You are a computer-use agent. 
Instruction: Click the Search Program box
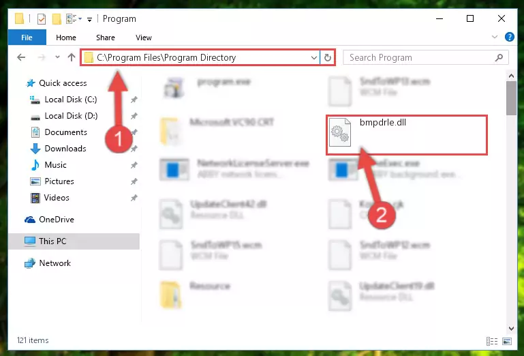[426, 57]
